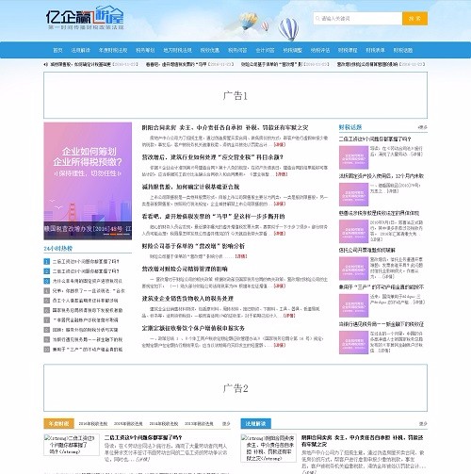Select the highlighted orange carousel indicator dash

point(113,234)
